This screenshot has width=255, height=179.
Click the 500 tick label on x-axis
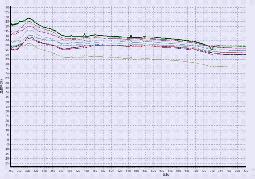click(111, 171)
